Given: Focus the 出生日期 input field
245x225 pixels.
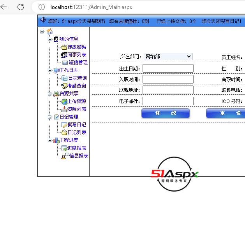Looking at the screenshot, I should tap(168, 68).
